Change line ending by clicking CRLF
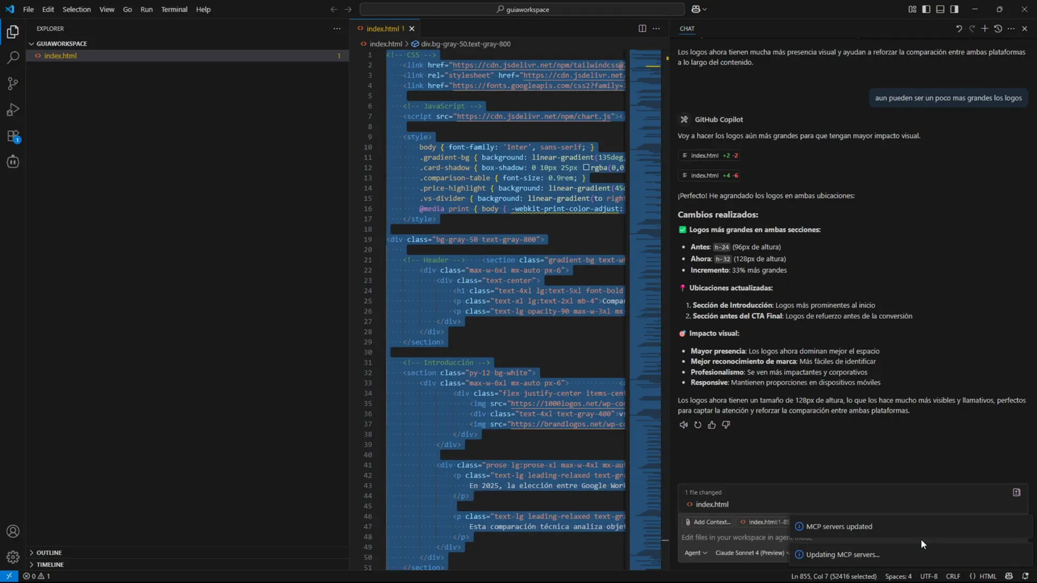 click(x=953, y=576)
